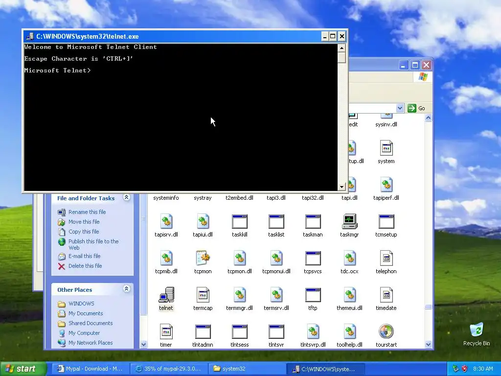This screenshot has width=501, height=376.
Task: Select the tcpsvcs file icon
Action: tap(313, 258)
